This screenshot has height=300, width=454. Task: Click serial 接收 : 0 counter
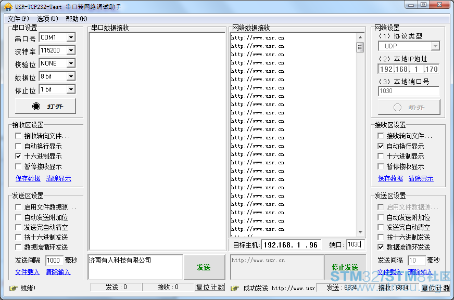click(x=168, y=288)
